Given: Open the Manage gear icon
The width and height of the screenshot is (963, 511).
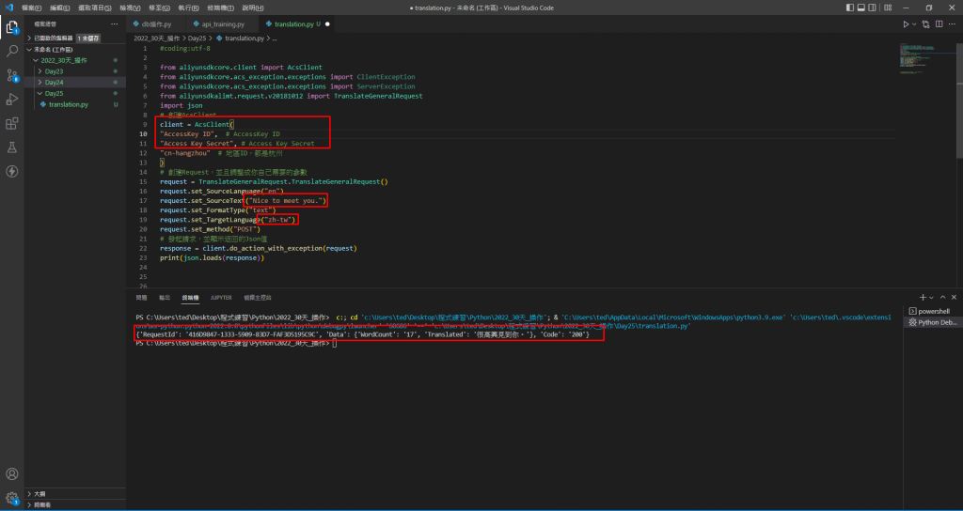Looking at the screenshot, I should (11, 498).
